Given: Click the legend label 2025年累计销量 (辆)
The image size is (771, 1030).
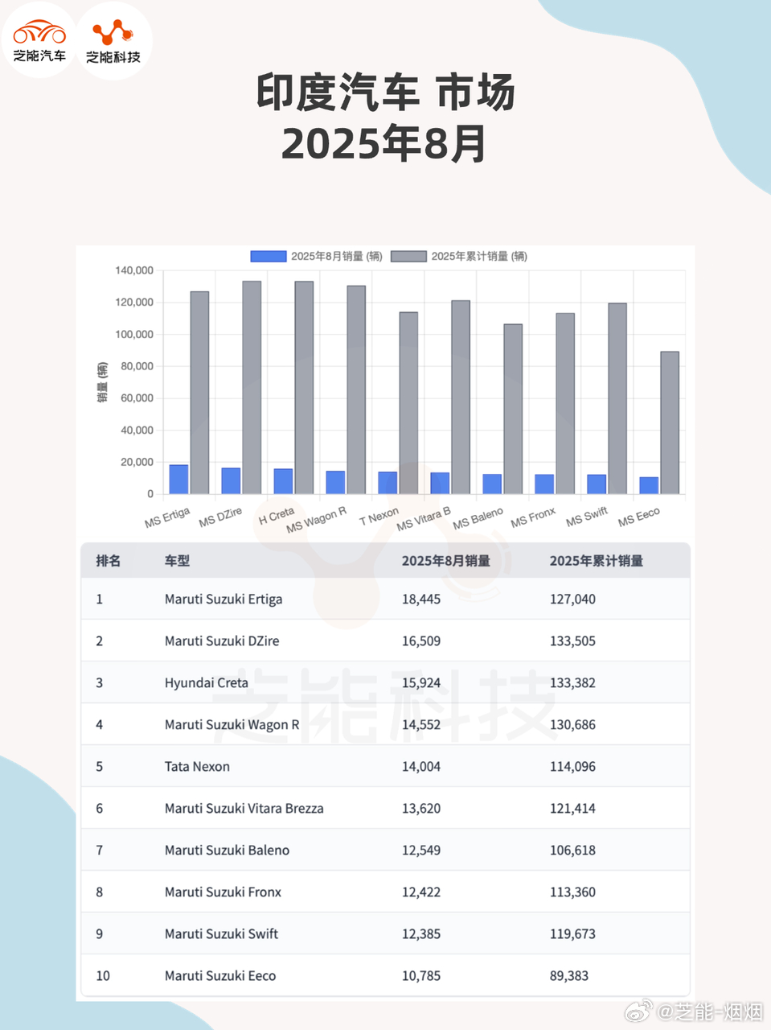Looking at the screenshot, I should point(479,256).
